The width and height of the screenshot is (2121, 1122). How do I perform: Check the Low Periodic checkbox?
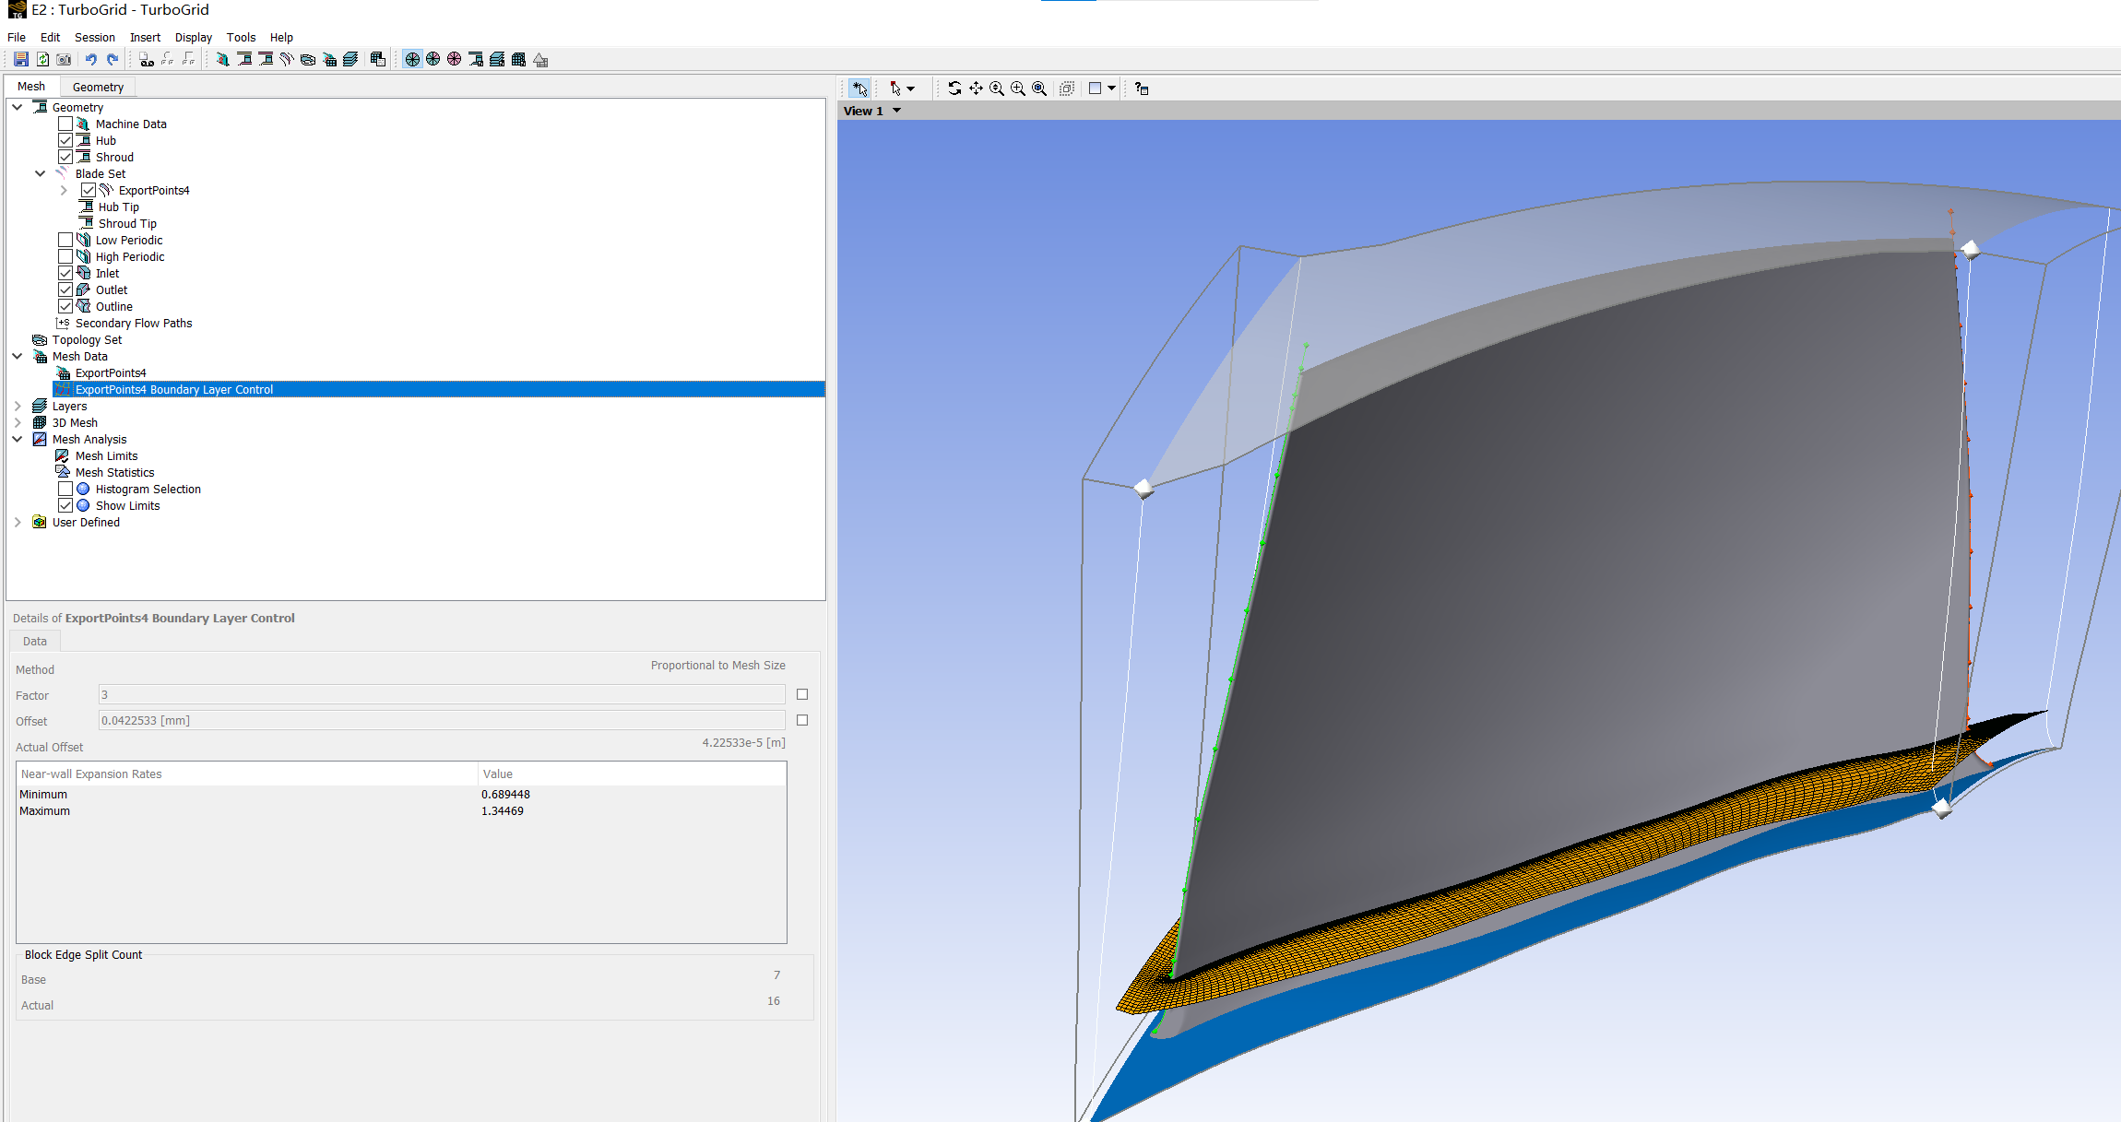pos(65,240)
